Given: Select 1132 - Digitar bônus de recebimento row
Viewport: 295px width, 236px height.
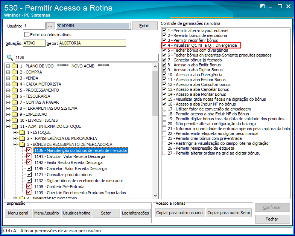Looking at the screenshot, I should point(79,181).
